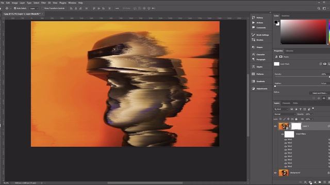330x185 pixels.
Task: Select the Layer 1 mask thumbnail
Action: coord(296,126)
